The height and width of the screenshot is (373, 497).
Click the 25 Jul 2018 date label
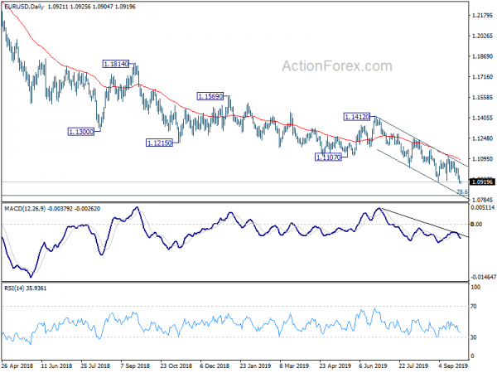pos(95,366)
